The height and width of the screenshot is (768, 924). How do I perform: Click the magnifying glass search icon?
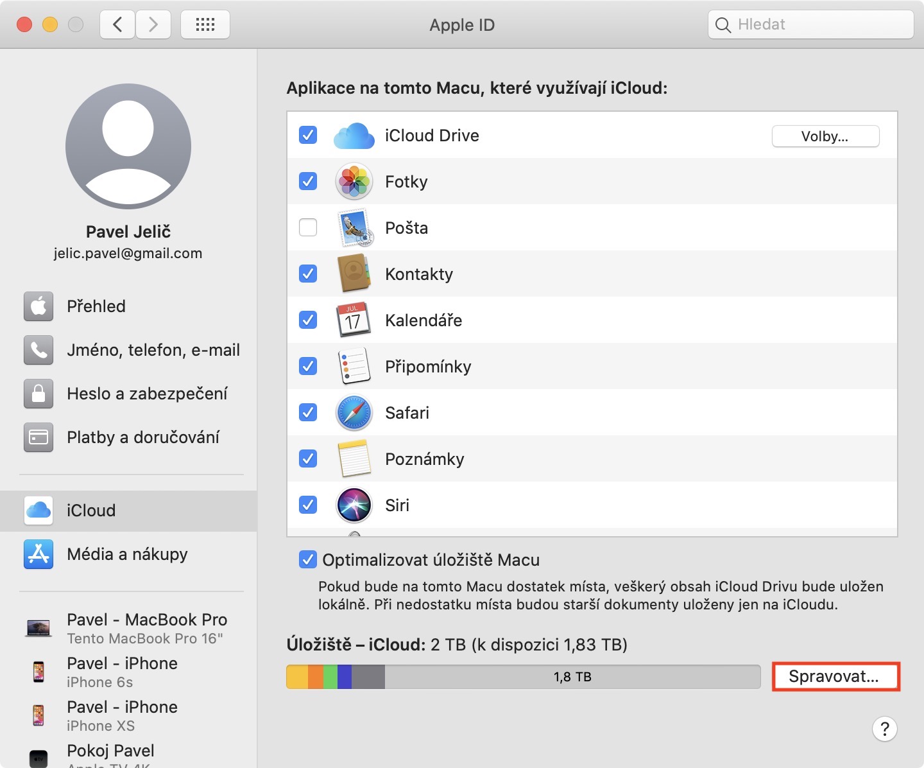coord(723,25)
